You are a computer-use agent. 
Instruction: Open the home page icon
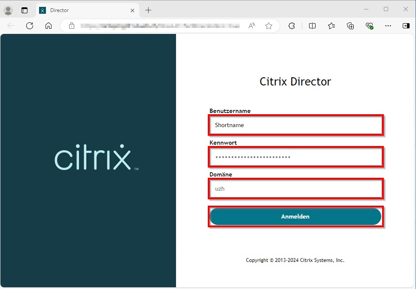pos(49,26)
